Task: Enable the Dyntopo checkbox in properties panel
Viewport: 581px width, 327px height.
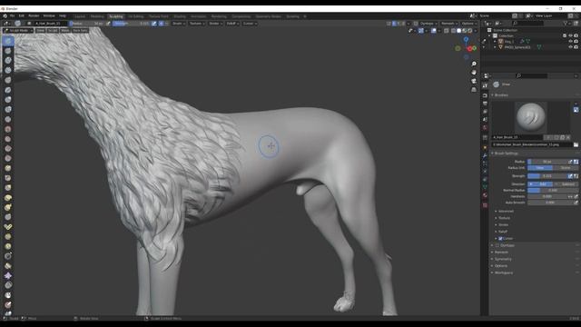Action: pos(497,245)
